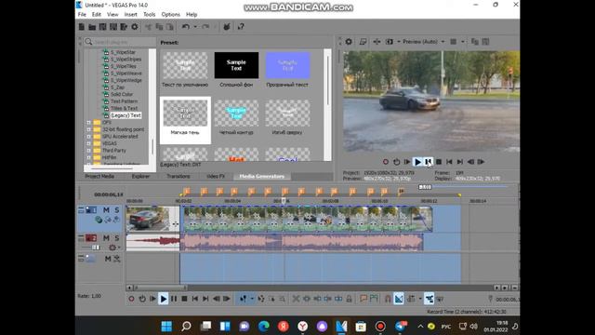Select Solid Color generator in the tree
The height and width of the screenshot is (335, 595).
(122, 94)
